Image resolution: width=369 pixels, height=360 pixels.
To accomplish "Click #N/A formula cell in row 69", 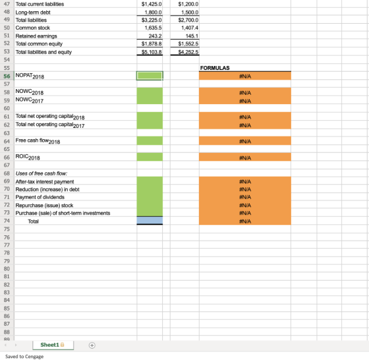I will pos(244,181).
